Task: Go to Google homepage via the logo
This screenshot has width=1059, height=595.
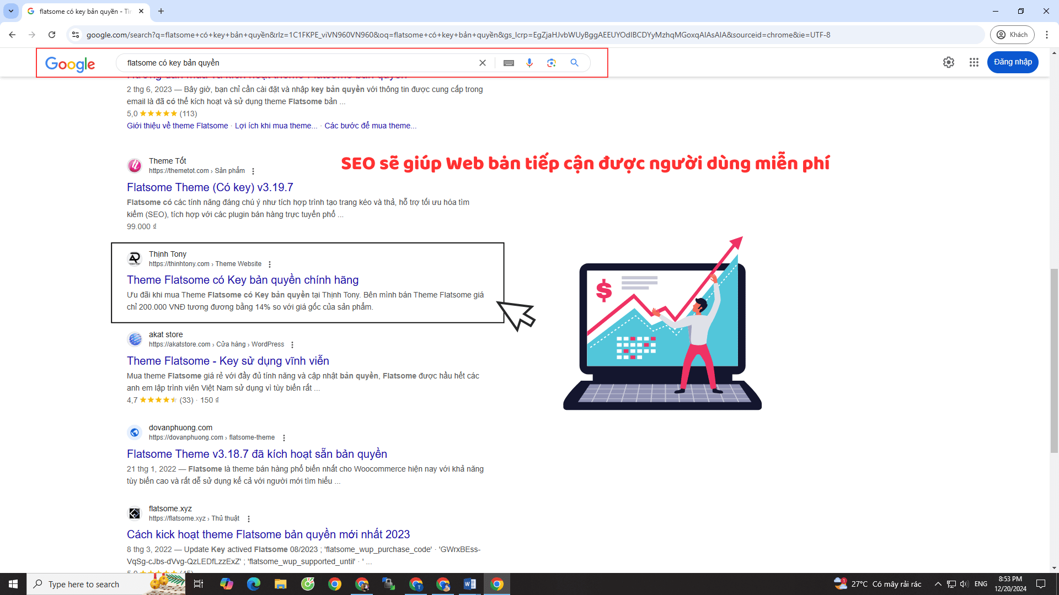Action: (x=70, y=64)
